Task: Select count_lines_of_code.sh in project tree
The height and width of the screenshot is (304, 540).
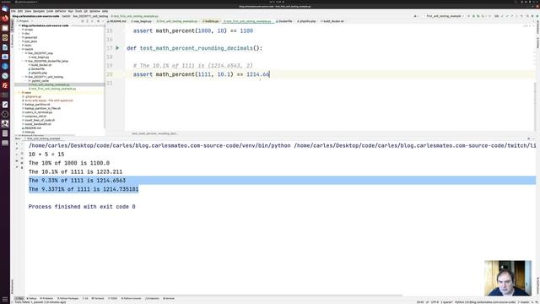Action: click(40, 120)
